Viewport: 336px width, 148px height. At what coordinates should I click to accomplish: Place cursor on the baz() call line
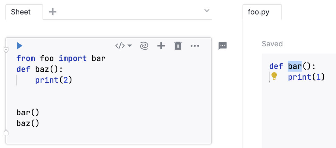28,123
